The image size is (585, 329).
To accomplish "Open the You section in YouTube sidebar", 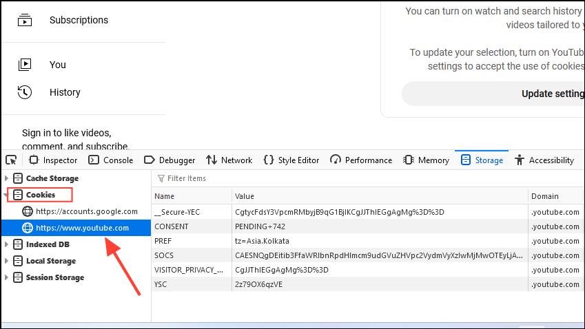I will point(57,65).
